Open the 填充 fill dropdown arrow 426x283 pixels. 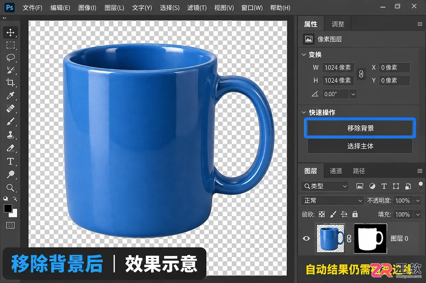pos(418,214)
